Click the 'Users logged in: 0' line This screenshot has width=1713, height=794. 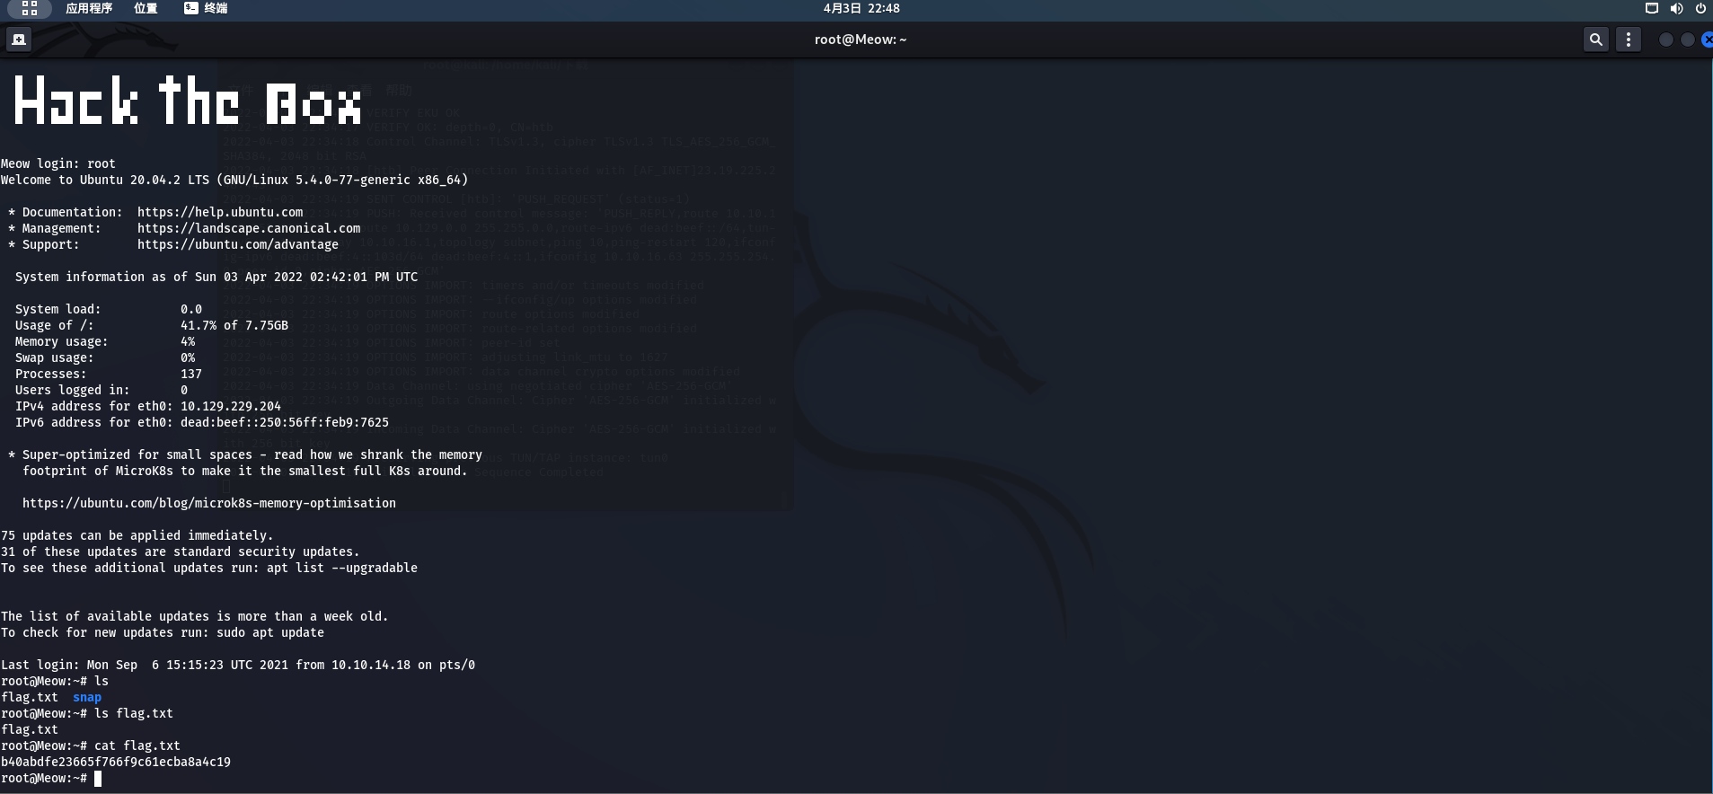pyautogui.click(x=102, y=390)
